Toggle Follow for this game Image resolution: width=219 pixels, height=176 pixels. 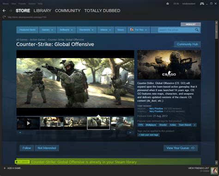(x=27, y=148)
